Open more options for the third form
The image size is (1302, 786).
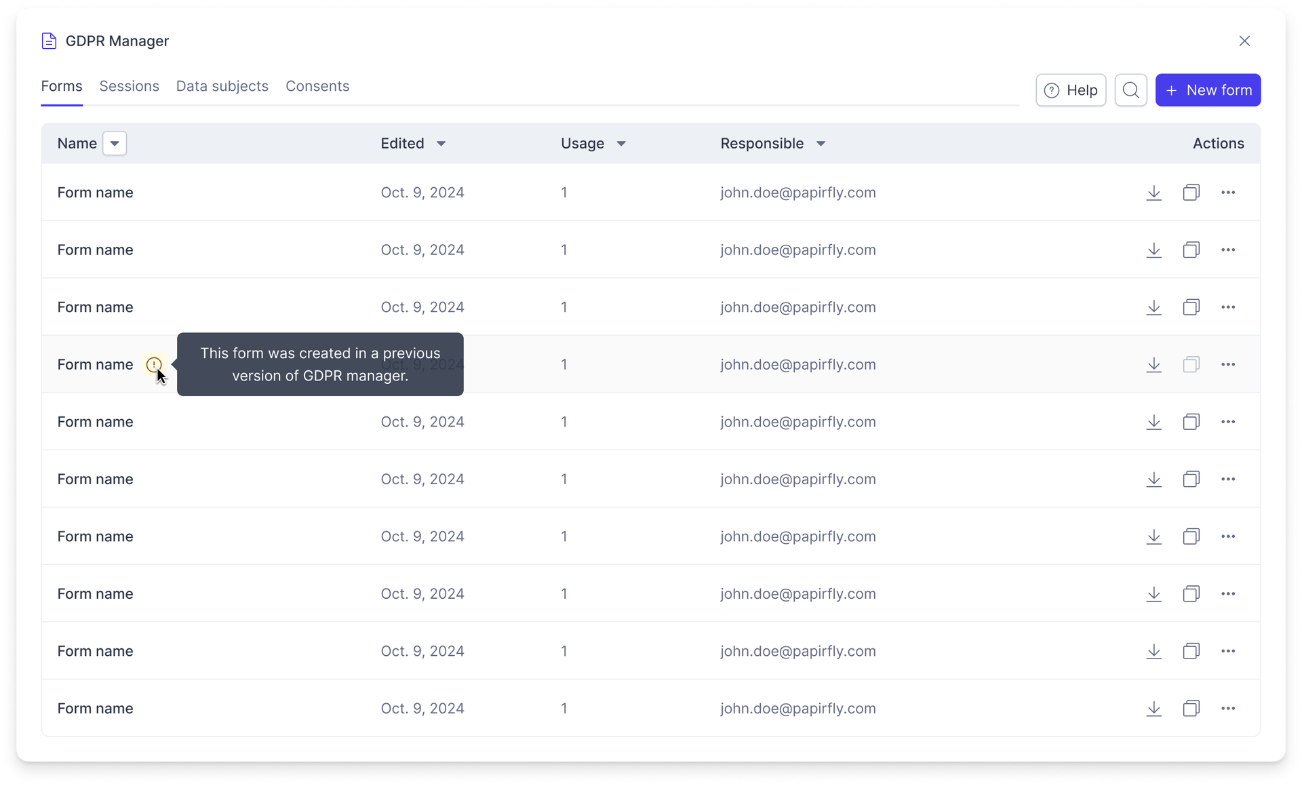1228,307
